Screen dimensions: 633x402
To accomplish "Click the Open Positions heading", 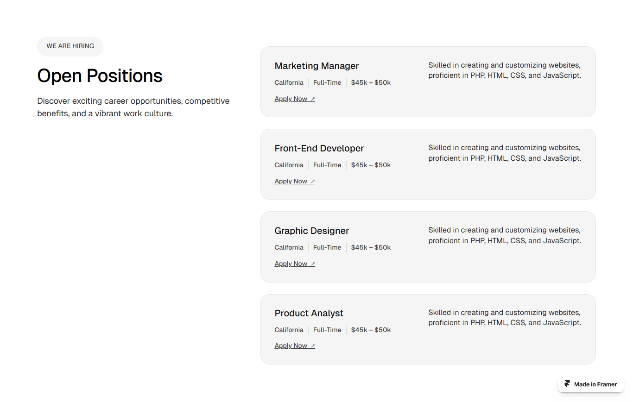I will coord(100,75).
